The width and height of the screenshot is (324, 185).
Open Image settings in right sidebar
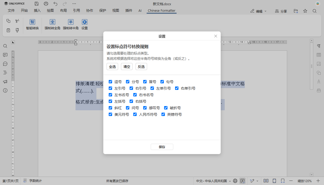coord(319,64)
